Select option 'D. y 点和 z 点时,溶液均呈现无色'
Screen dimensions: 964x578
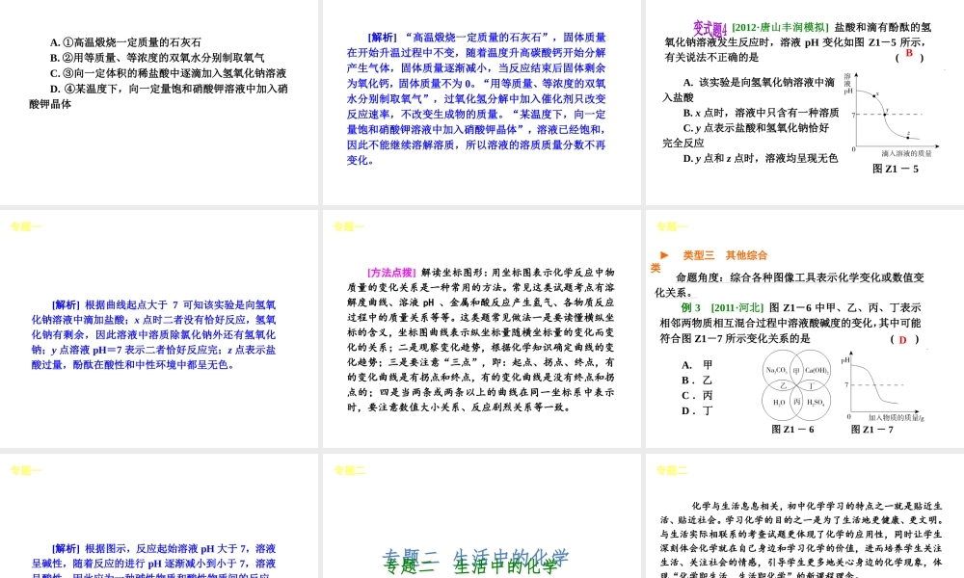tap(760, 159)
